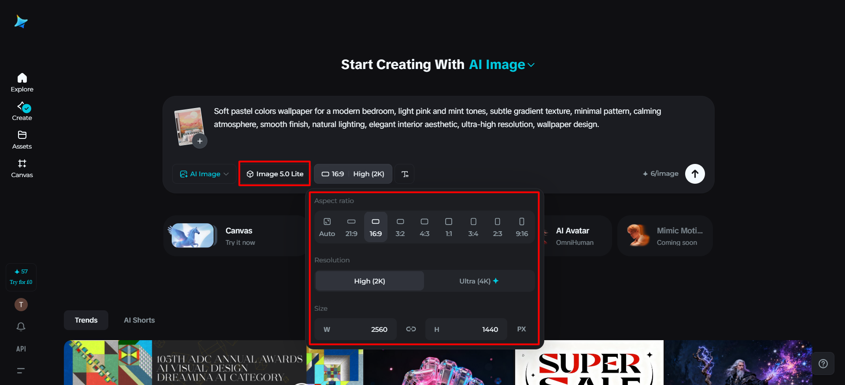Select the 4:3 aspect ratio

pyautogui.click(x=424, y=227)
